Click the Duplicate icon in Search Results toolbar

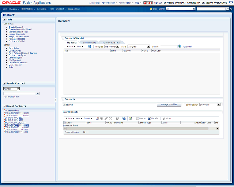102,118
